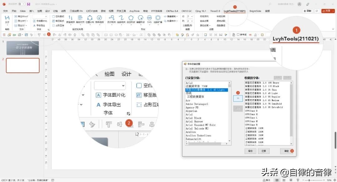Image resolution: width=337 pixels, height=182 pixels.
Task: Select the first slide thumbnail
Action: 23,48
